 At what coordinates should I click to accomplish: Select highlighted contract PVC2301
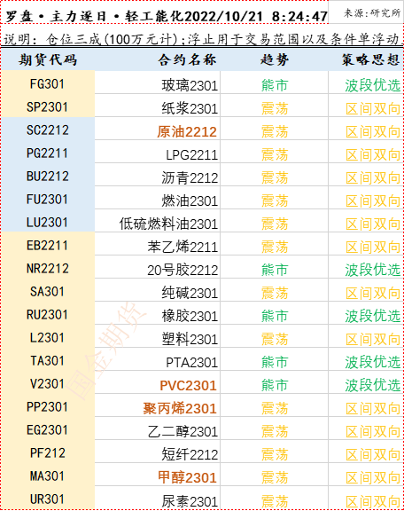pos(188,386)
